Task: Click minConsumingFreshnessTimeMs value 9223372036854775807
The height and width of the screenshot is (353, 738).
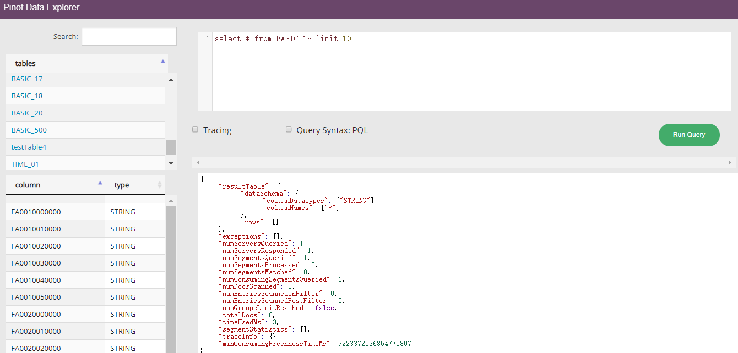Action: coord(375,344)
